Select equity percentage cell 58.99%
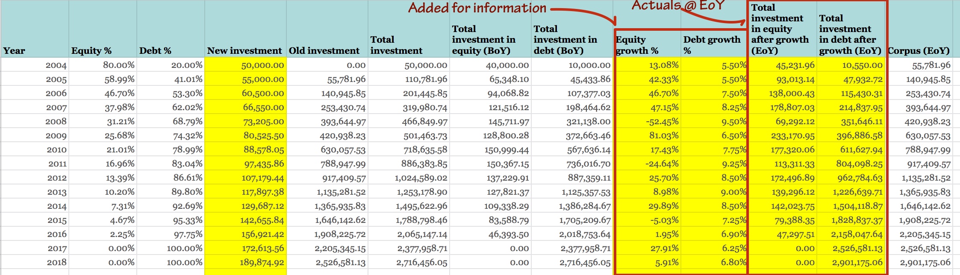960x275 pixels. coord(103,79)
